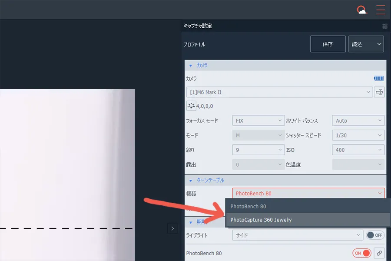
Task: Open the 絞り dropdown set to 9
Action: coord(258,150)
